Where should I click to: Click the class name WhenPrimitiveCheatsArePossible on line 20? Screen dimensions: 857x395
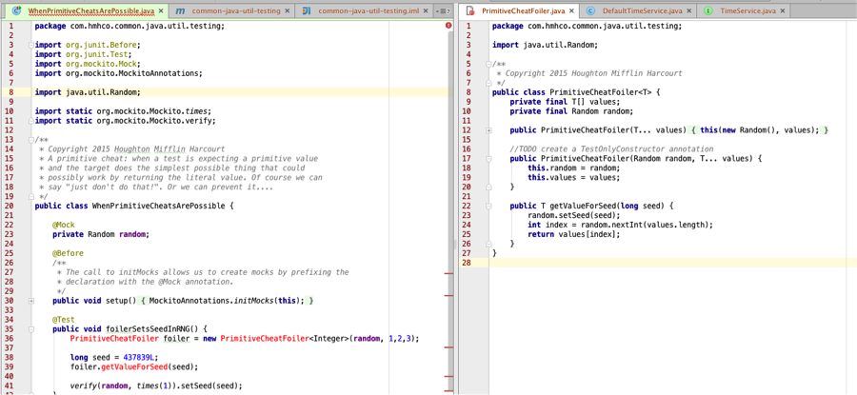[158, 206]
